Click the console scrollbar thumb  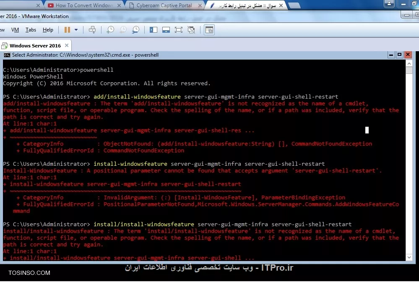point(409,70)
